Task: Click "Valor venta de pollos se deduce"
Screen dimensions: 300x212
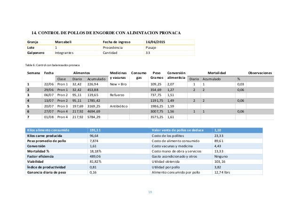Action: click(x=178, y=130)
